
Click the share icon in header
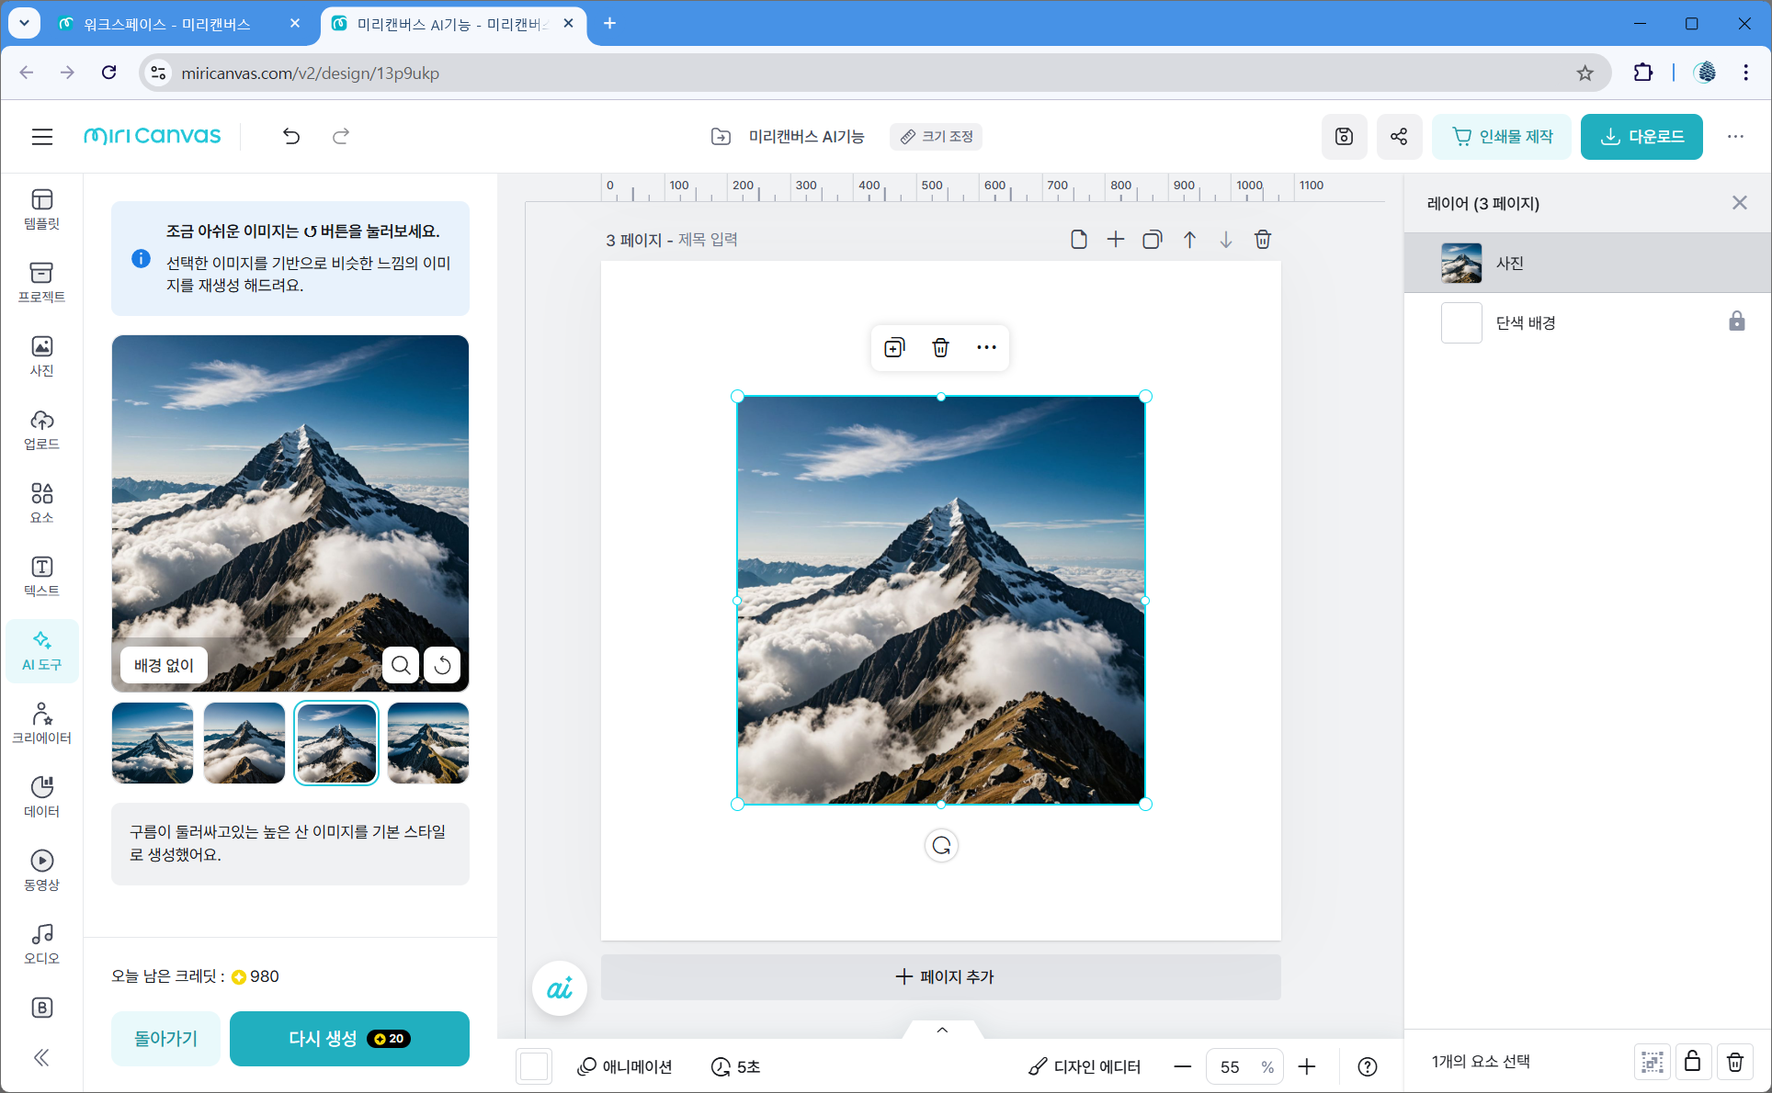1398,136
